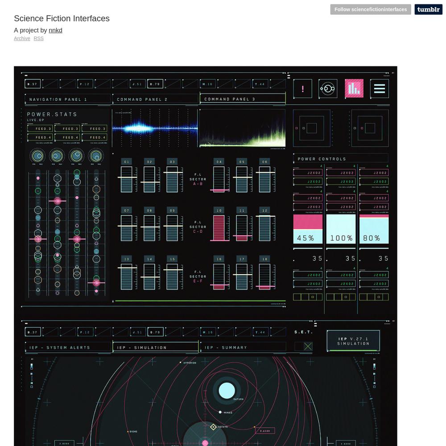The image size is (446, 446).
Task: Toggle the green X checkbox beside S.E.T.
Action: click(x=308, y=346)
